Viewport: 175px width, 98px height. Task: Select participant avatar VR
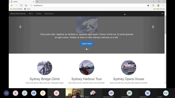point(111,93)
